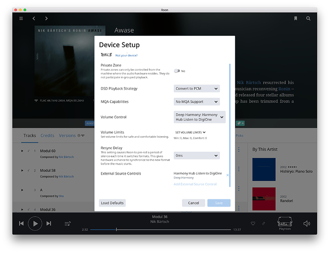Click the add tag icon
This screenshot has width=330, height=253.
tap(240, 123)
